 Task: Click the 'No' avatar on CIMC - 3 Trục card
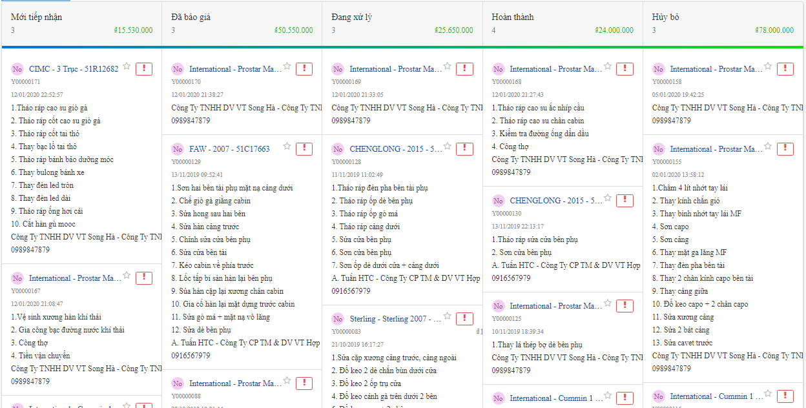click(x=17, y=69)
